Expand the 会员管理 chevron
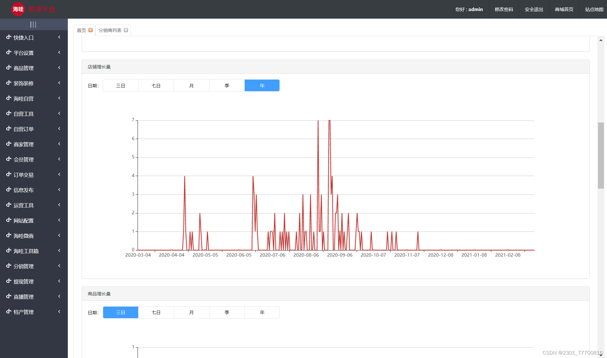This screenshot has width=607, height=358. (x=59, y=159)
